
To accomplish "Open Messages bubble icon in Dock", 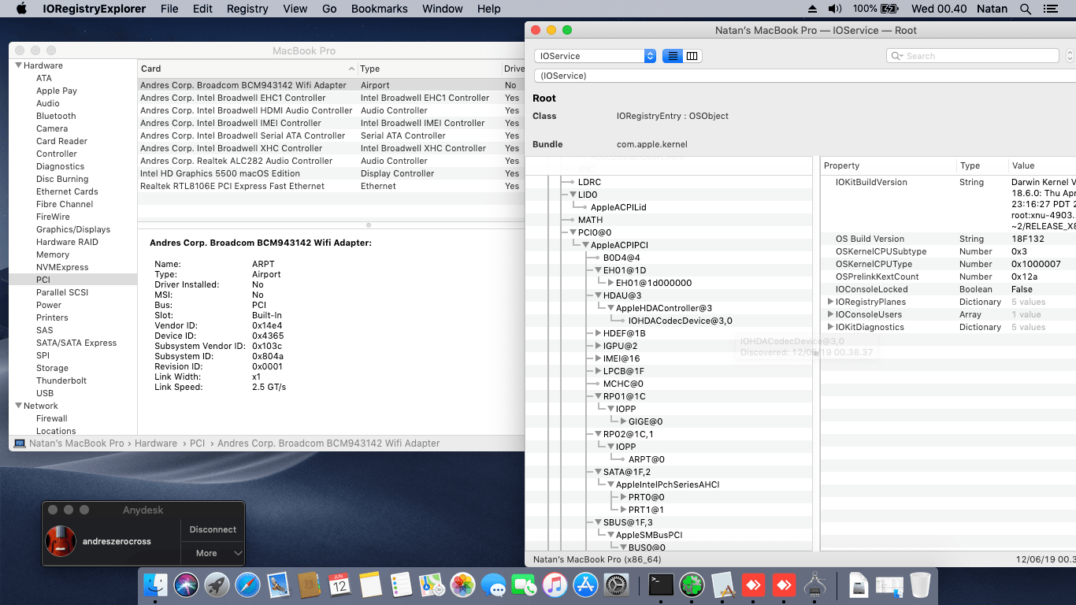I will click(x=493, y=585).
